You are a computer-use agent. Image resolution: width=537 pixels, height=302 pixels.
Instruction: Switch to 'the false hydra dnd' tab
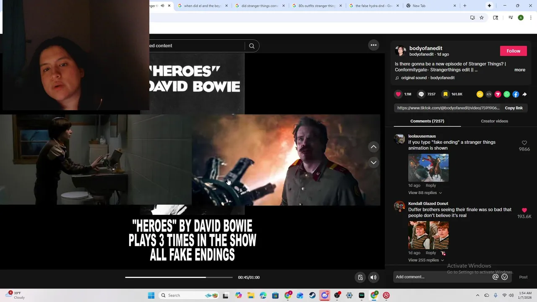(x=375, y=6)
